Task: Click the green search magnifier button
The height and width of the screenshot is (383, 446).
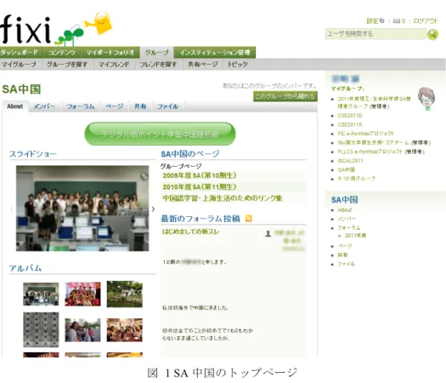Action: click(x=432, y=34)
